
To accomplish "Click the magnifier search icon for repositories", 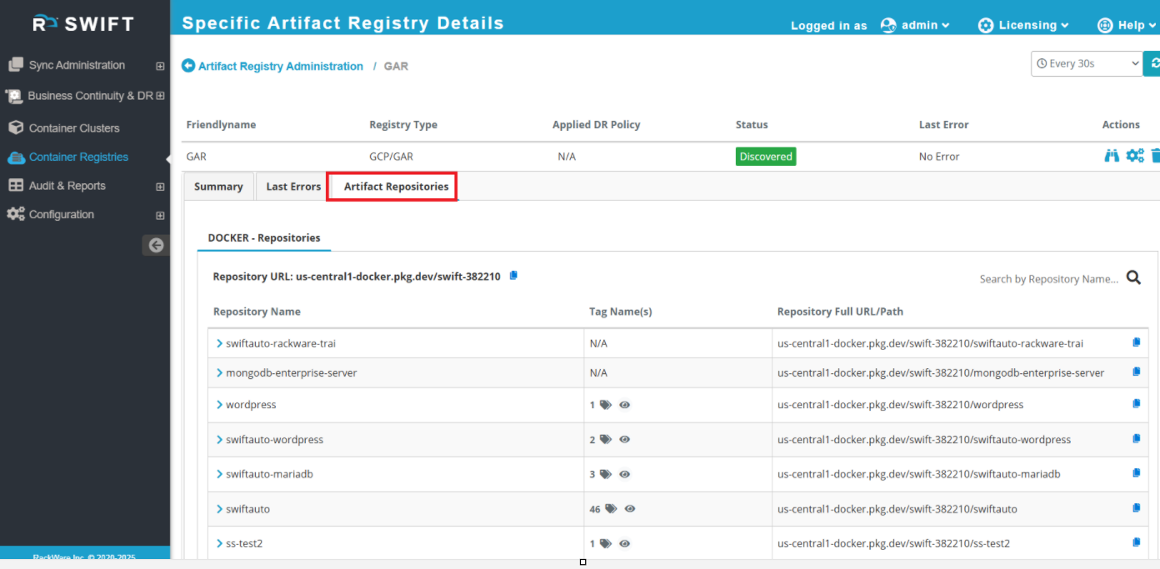I will coord(1133,278).
